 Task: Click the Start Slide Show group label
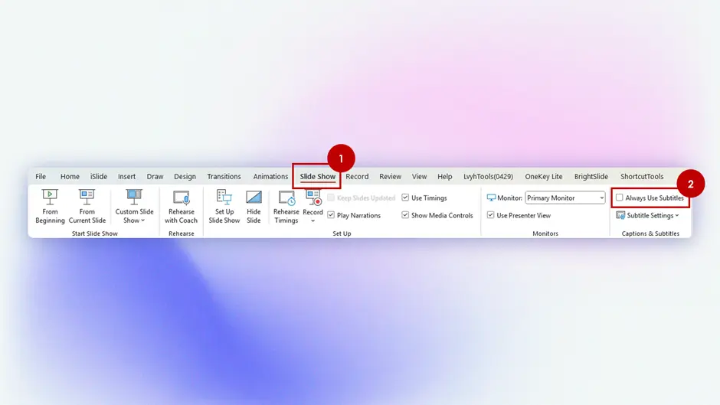[94, 234]
